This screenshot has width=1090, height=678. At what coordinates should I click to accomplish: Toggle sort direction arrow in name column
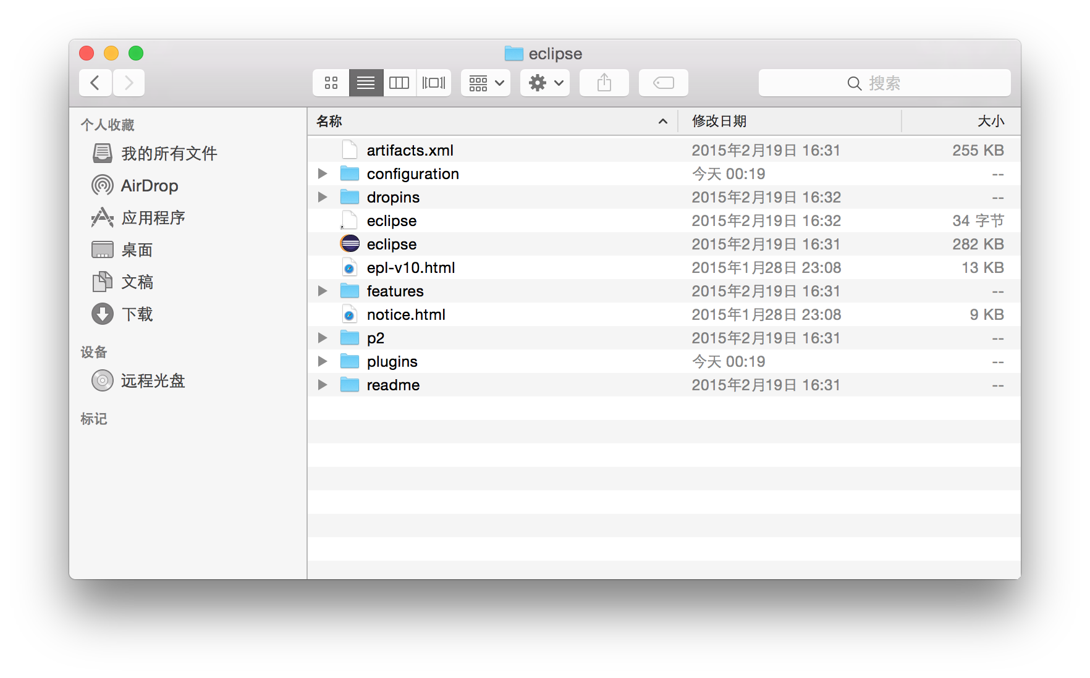[x=663, y=121]
